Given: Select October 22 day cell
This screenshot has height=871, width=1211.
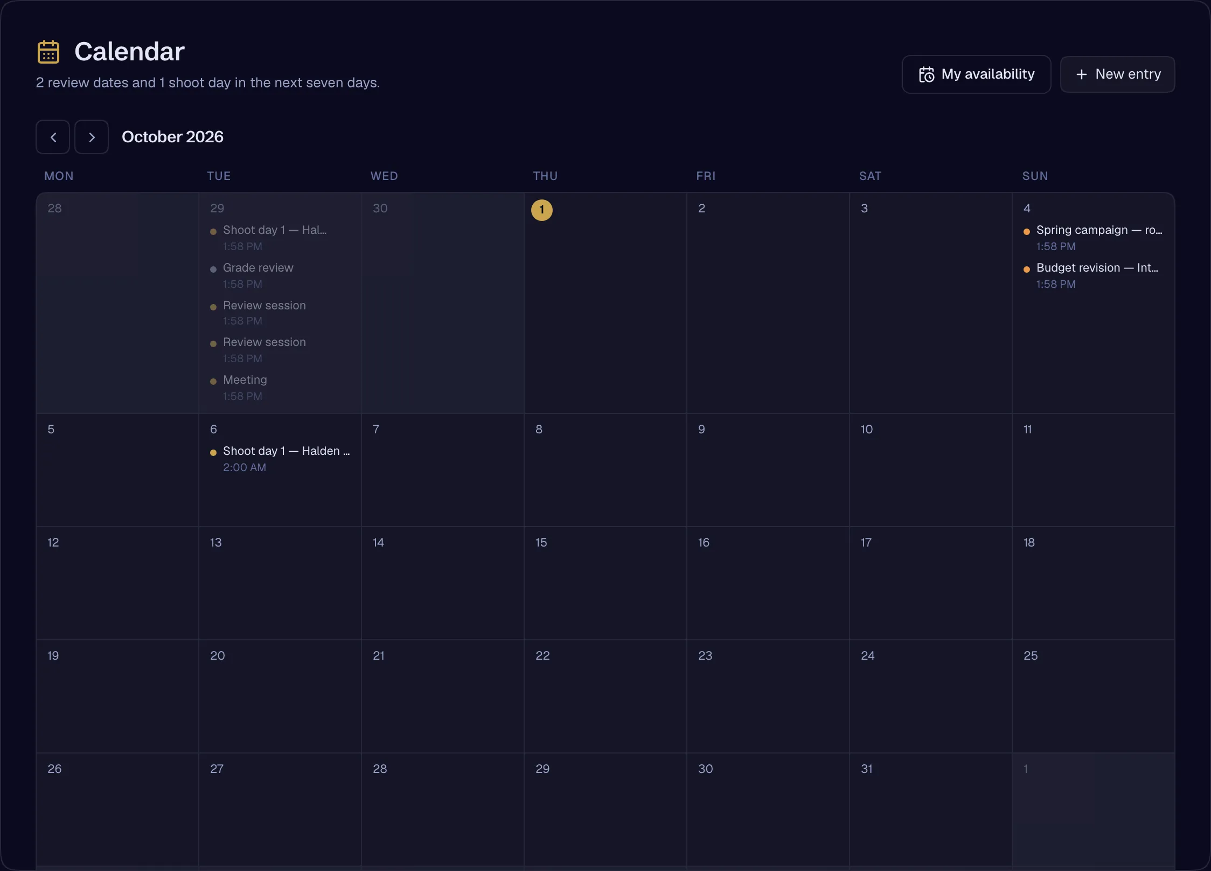Looking at the screenshot, I should coord(605,696).
